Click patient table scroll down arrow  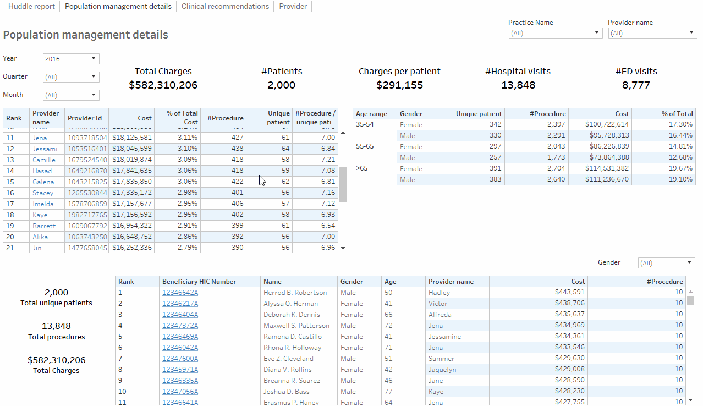coord(690,400)
